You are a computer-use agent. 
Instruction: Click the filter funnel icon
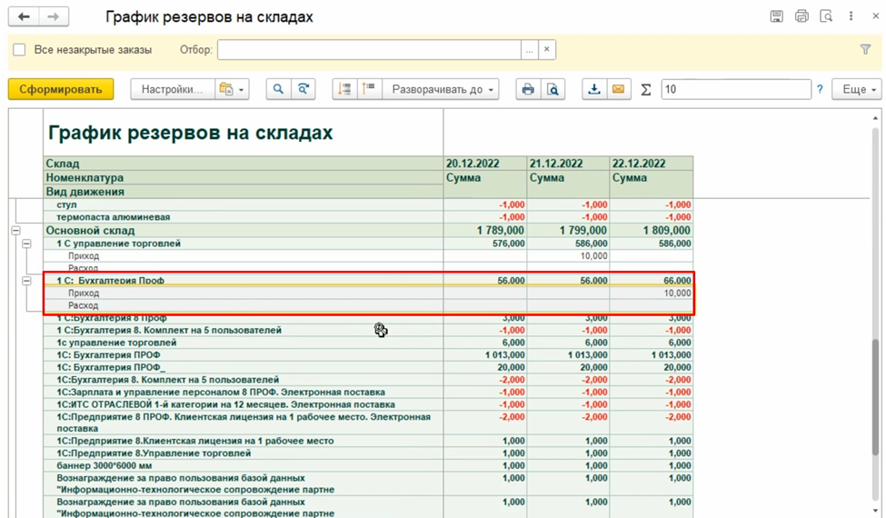(865, 50)
